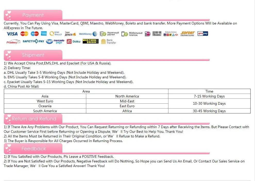The image size is (255, 181).
Task: Click the DHL 3-5 Working Days line
Action: [64, 73]
